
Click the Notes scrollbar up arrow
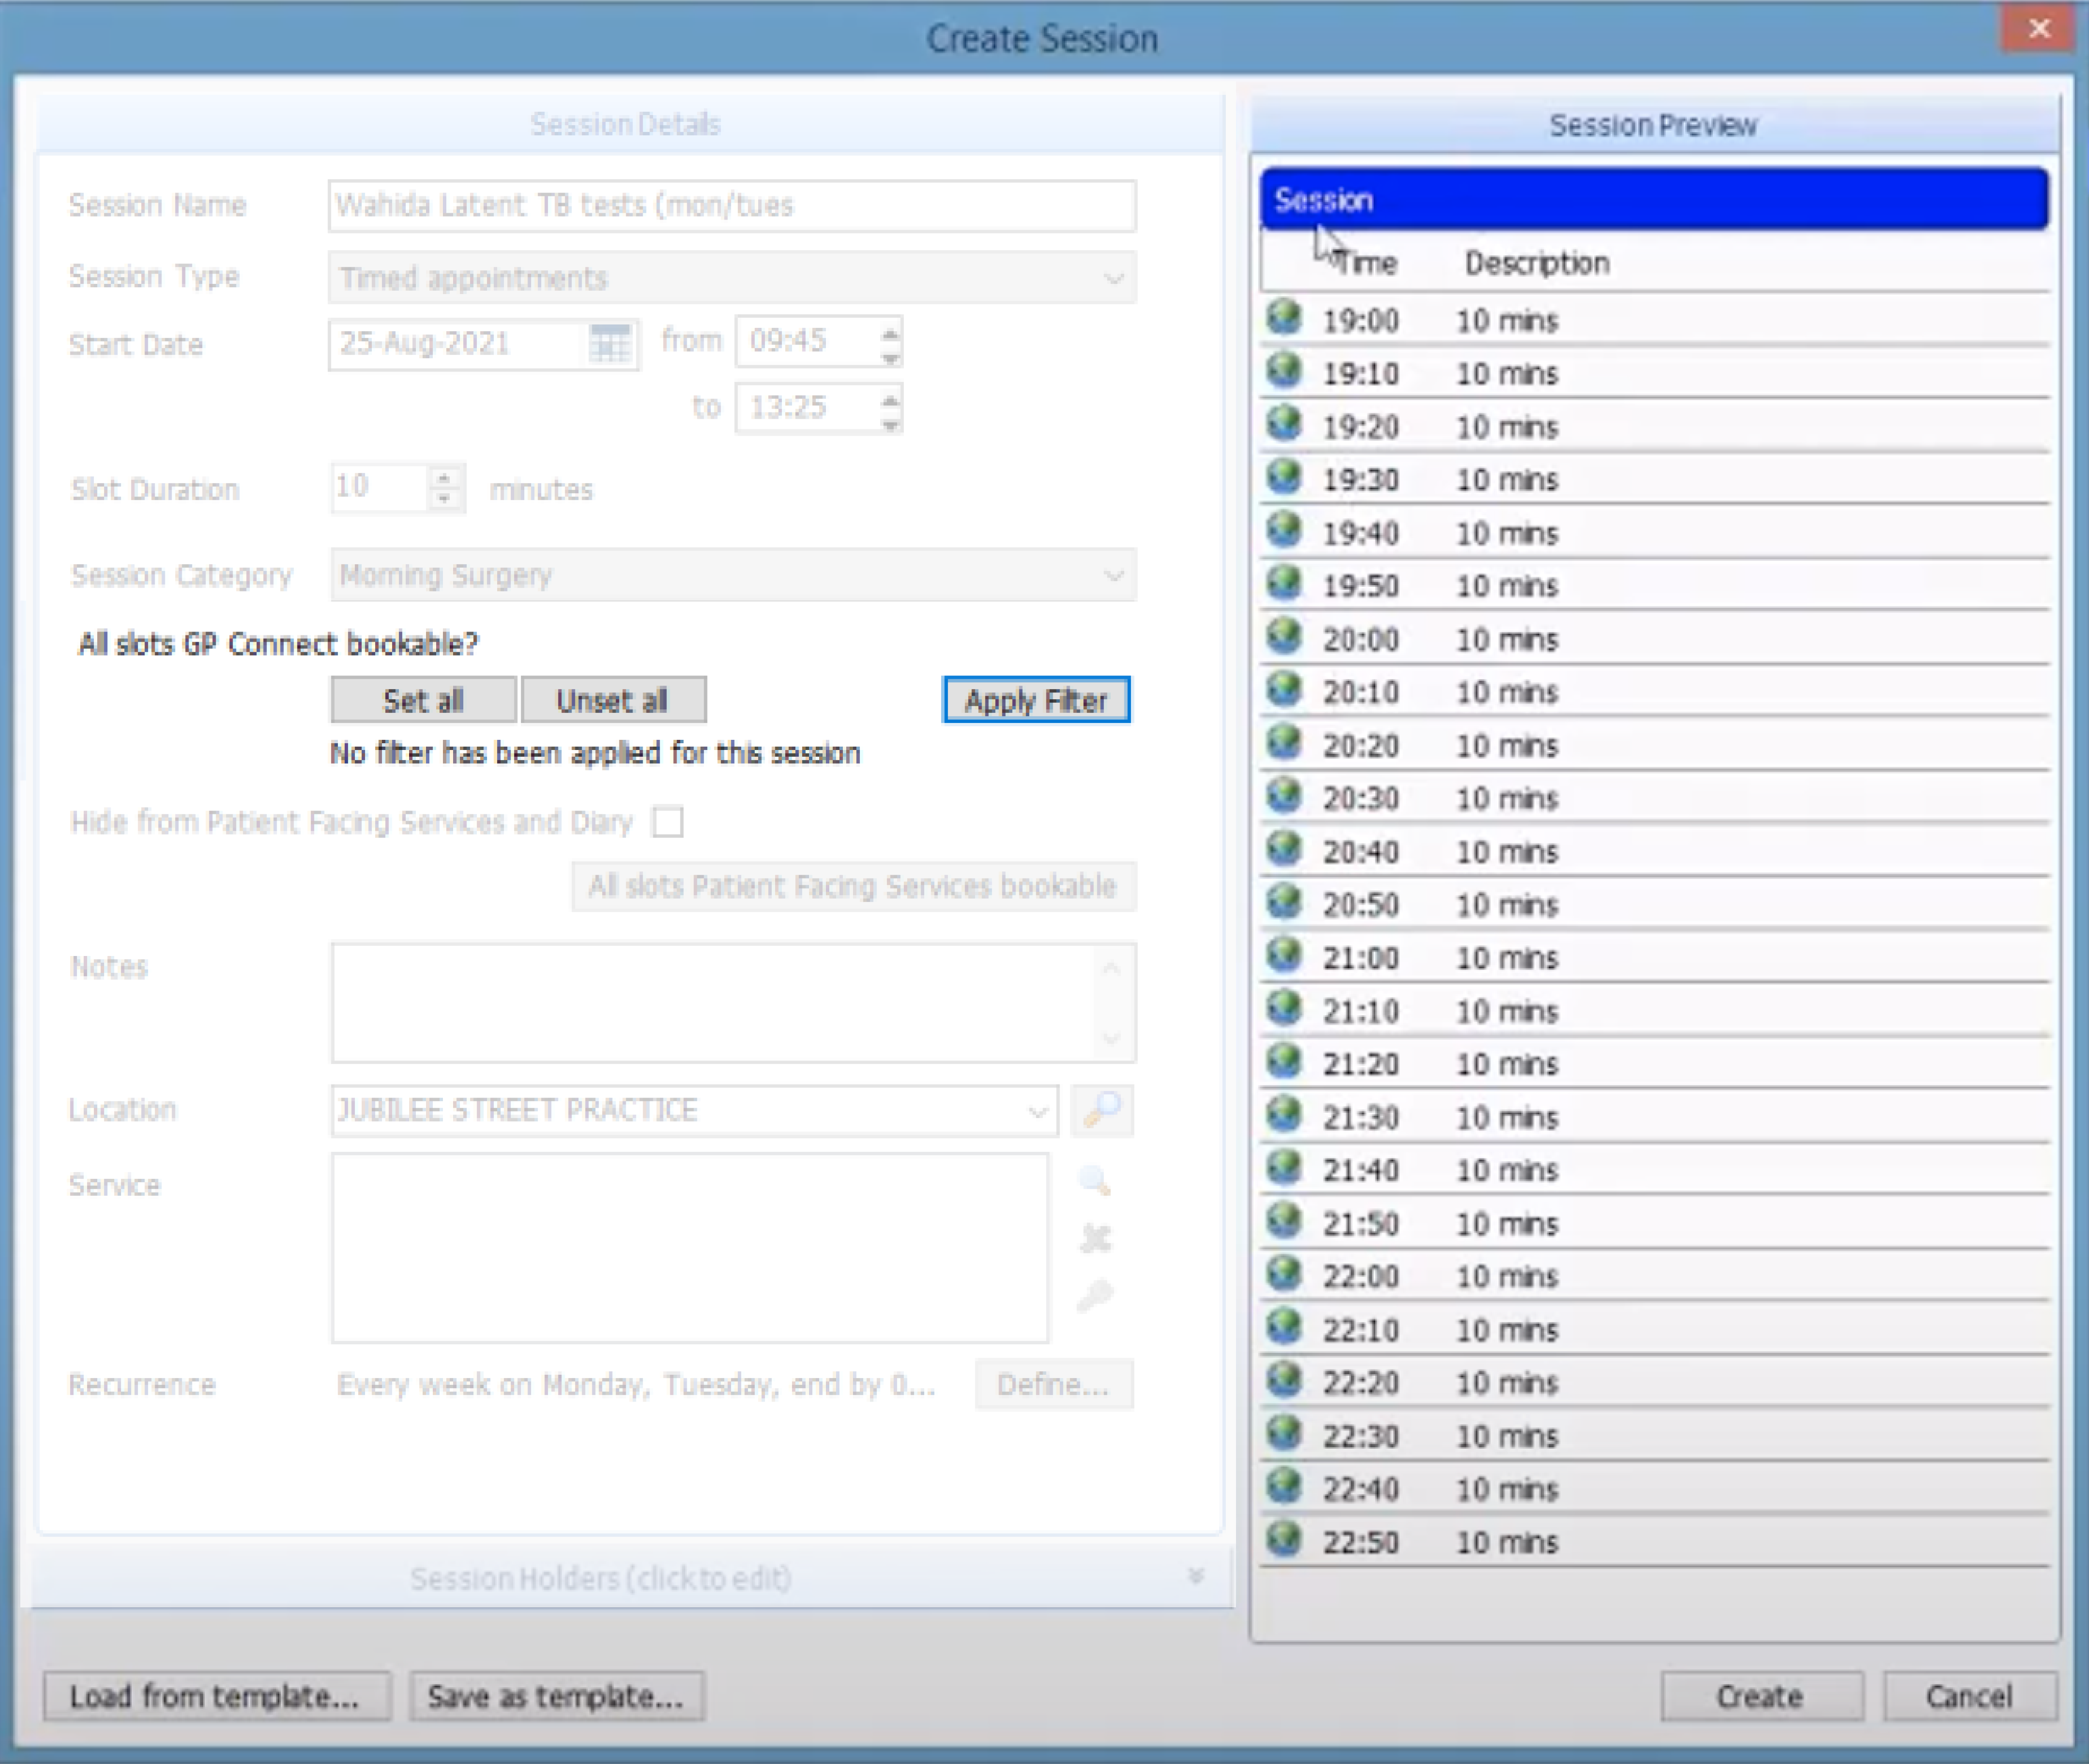tap(1111, 968)
